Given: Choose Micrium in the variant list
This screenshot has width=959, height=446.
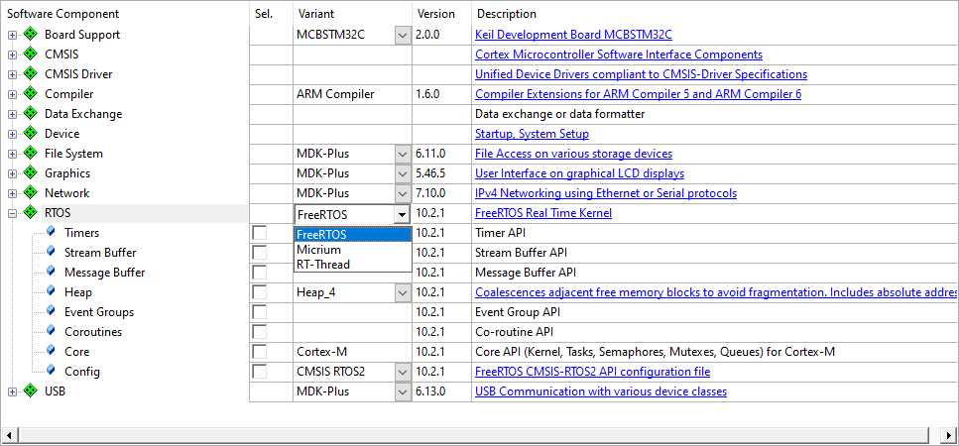Looking at the screenshot, I should [352, 250].
